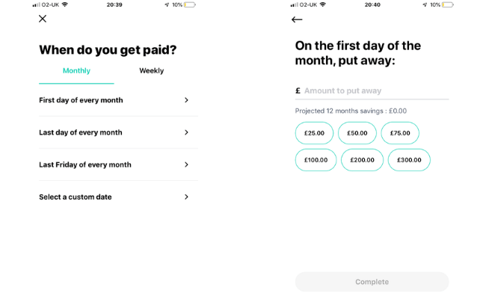The height and width of the screenshot is (299, 486).
Task: Open the chevron beside Select a custom date
Action: [x=186, y=197]
